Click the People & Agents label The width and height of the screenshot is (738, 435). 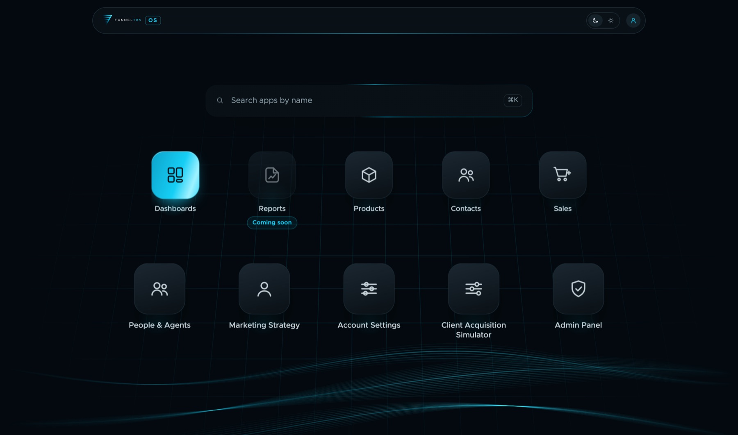click(159, 325)
